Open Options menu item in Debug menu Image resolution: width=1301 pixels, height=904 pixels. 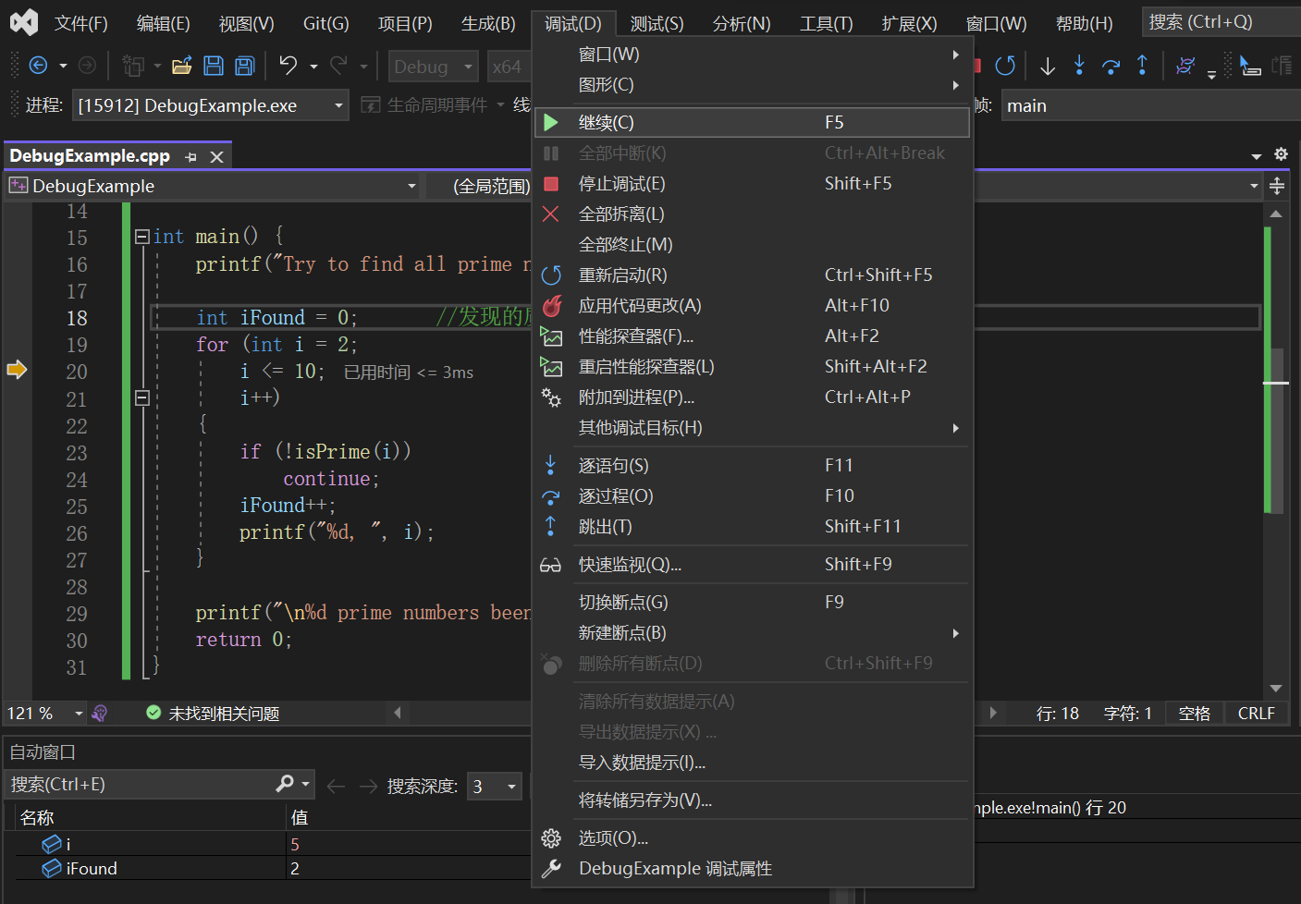753,838
